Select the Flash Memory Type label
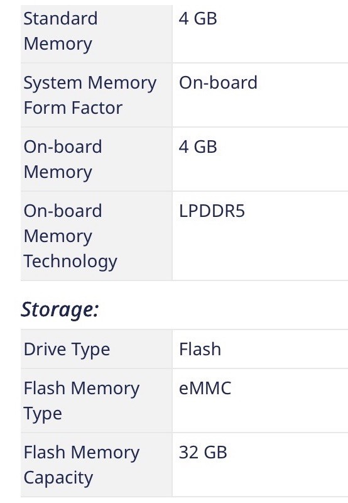This screenshot has width=348, height=503. pos(82,401)
